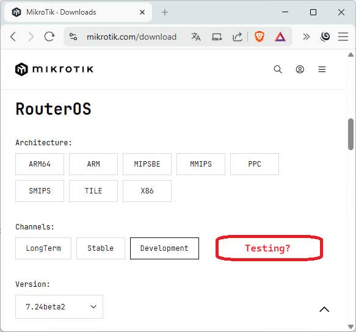The height and width of the screenshot is (332, 356).
Task: Open a new browser tab
Action: point(165,12)
